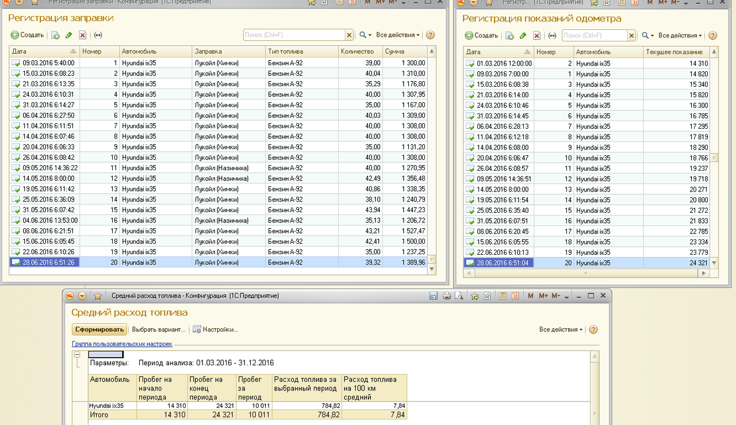Click Создать in Регистрация заправки window
Image resolution: width=736 pixels, height=425 pixels.
[x=28, y=35]
